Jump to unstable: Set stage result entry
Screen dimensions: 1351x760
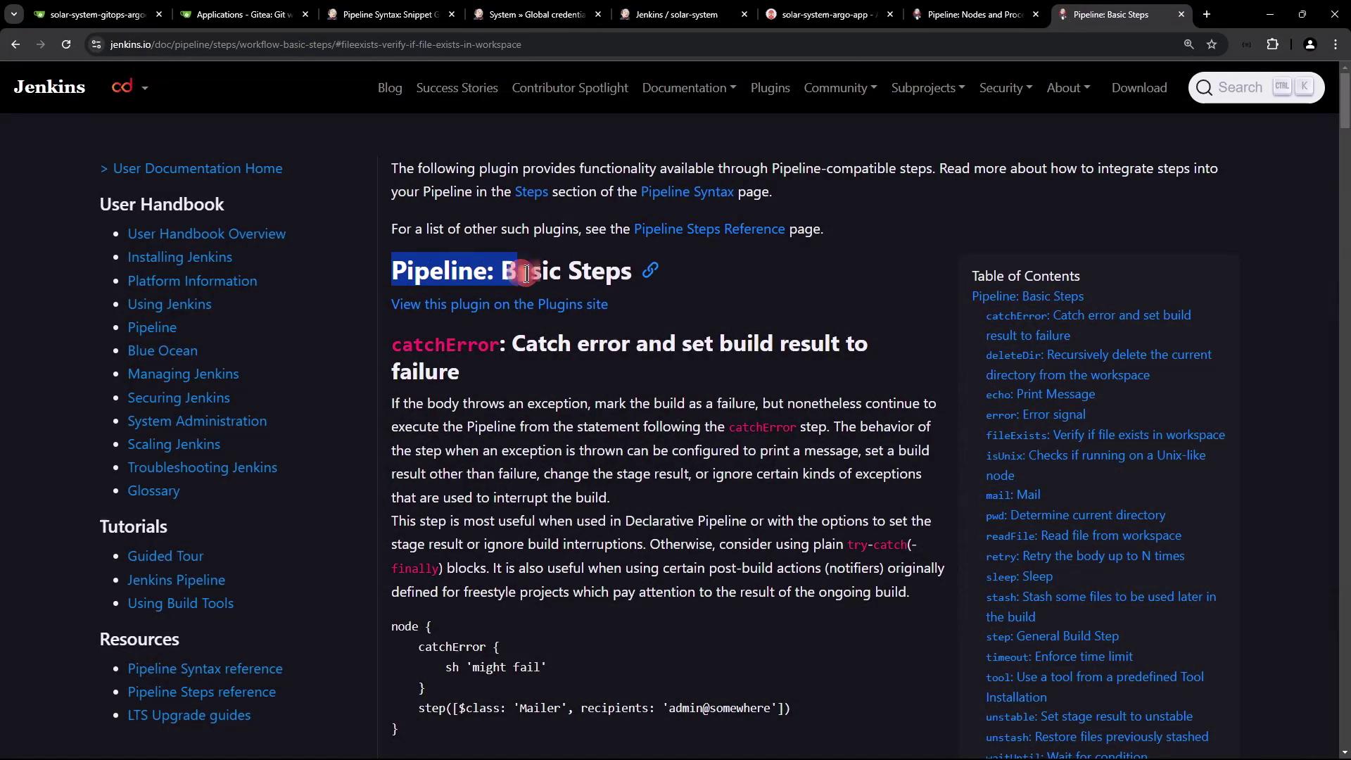pos(1089,716)
